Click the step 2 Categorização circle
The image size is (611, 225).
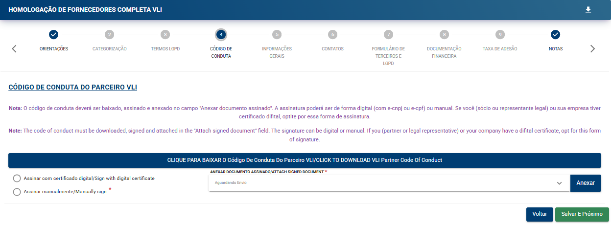click(x=110, y=35)
